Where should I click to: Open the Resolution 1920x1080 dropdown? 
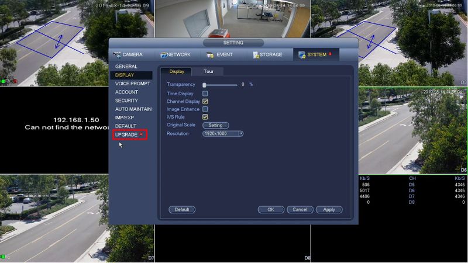[x=223, y=134]
